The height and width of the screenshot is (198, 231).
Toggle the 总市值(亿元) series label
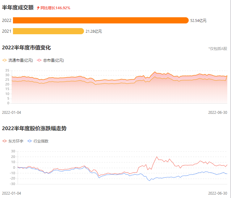tap(53, 60)
